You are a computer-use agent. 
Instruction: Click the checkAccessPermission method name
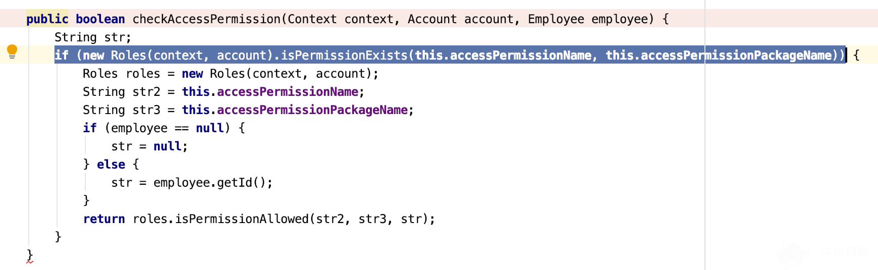(x=206, y=19)
